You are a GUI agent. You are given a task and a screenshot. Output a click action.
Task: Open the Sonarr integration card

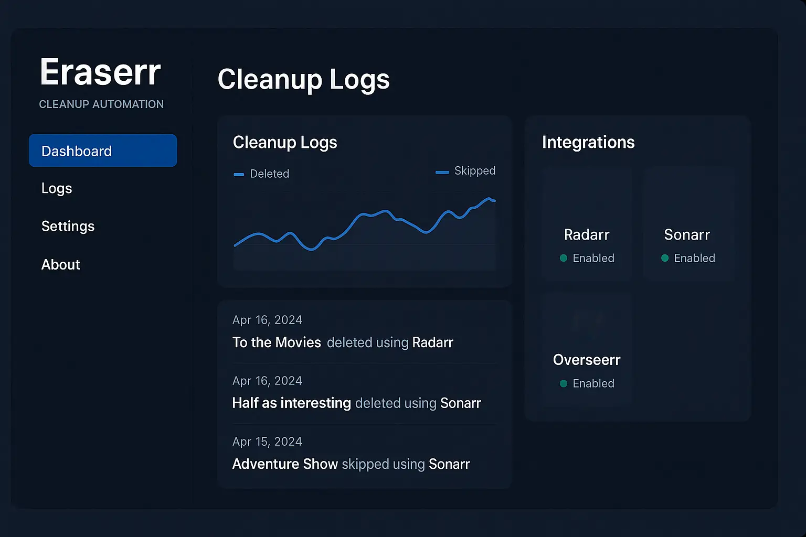pos(687,224)
